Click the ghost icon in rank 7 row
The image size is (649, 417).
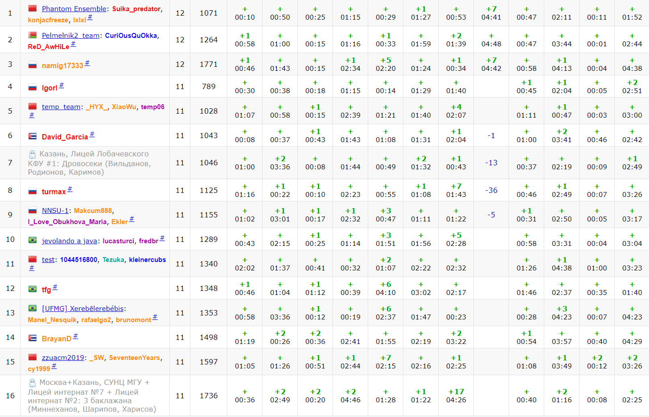[32, 154]
